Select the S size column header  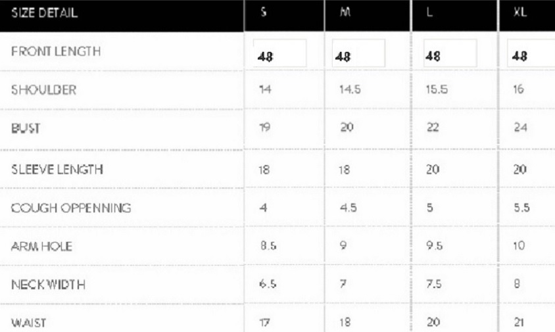[x=263, y=14]
